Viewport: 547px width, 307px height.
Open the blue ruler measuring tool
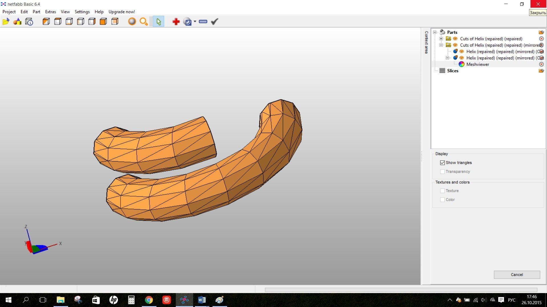pos(203,22)
